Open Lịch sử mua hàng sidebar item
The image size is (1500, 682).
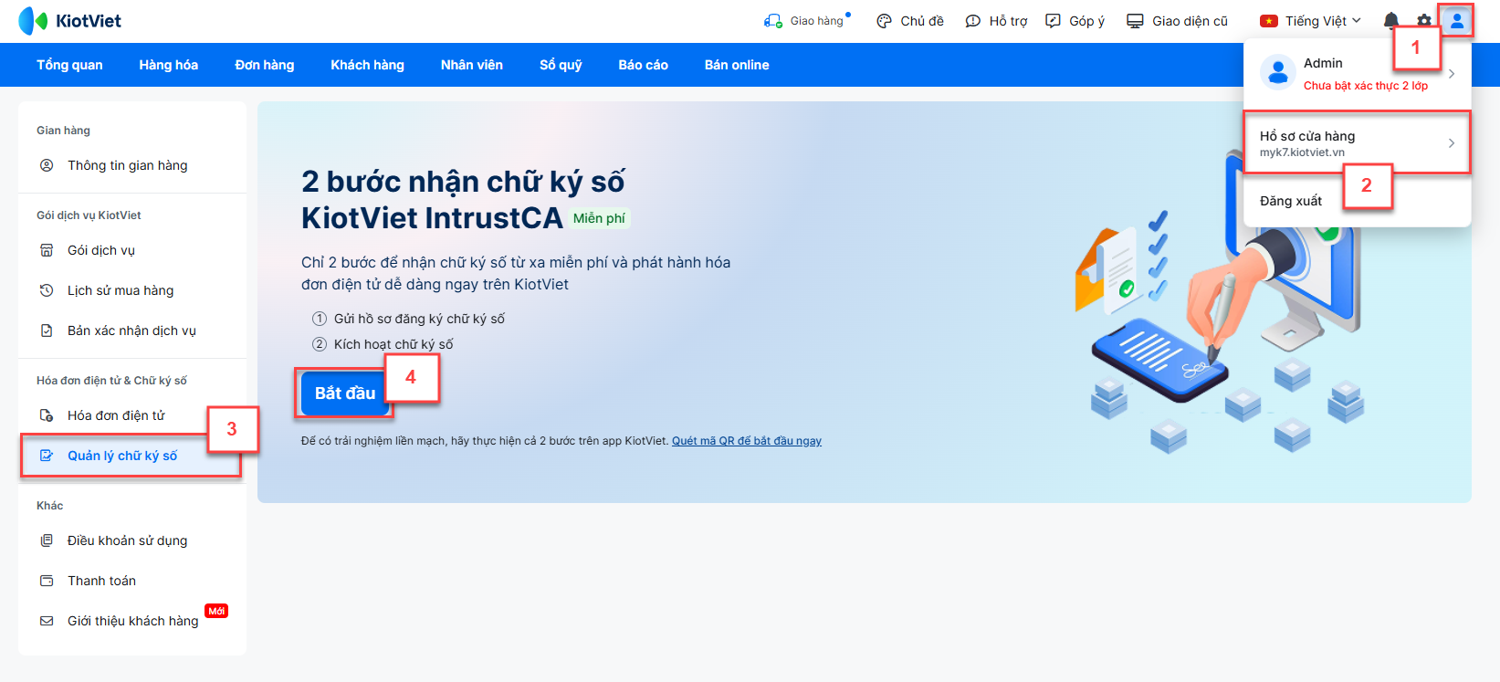[x=132, y=290]
